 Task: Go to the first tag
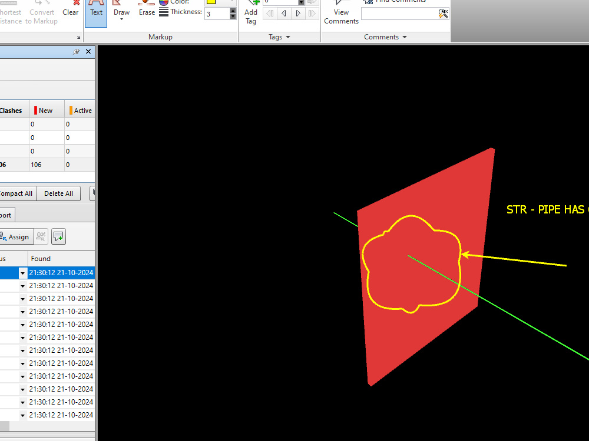tap(270, 14)
